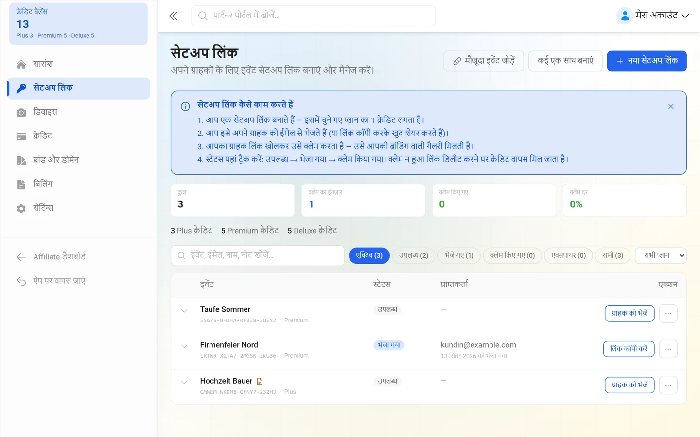Click the camera icon beside डिवाइस
The image size is (700, 437).
click(x=21, y=113)
